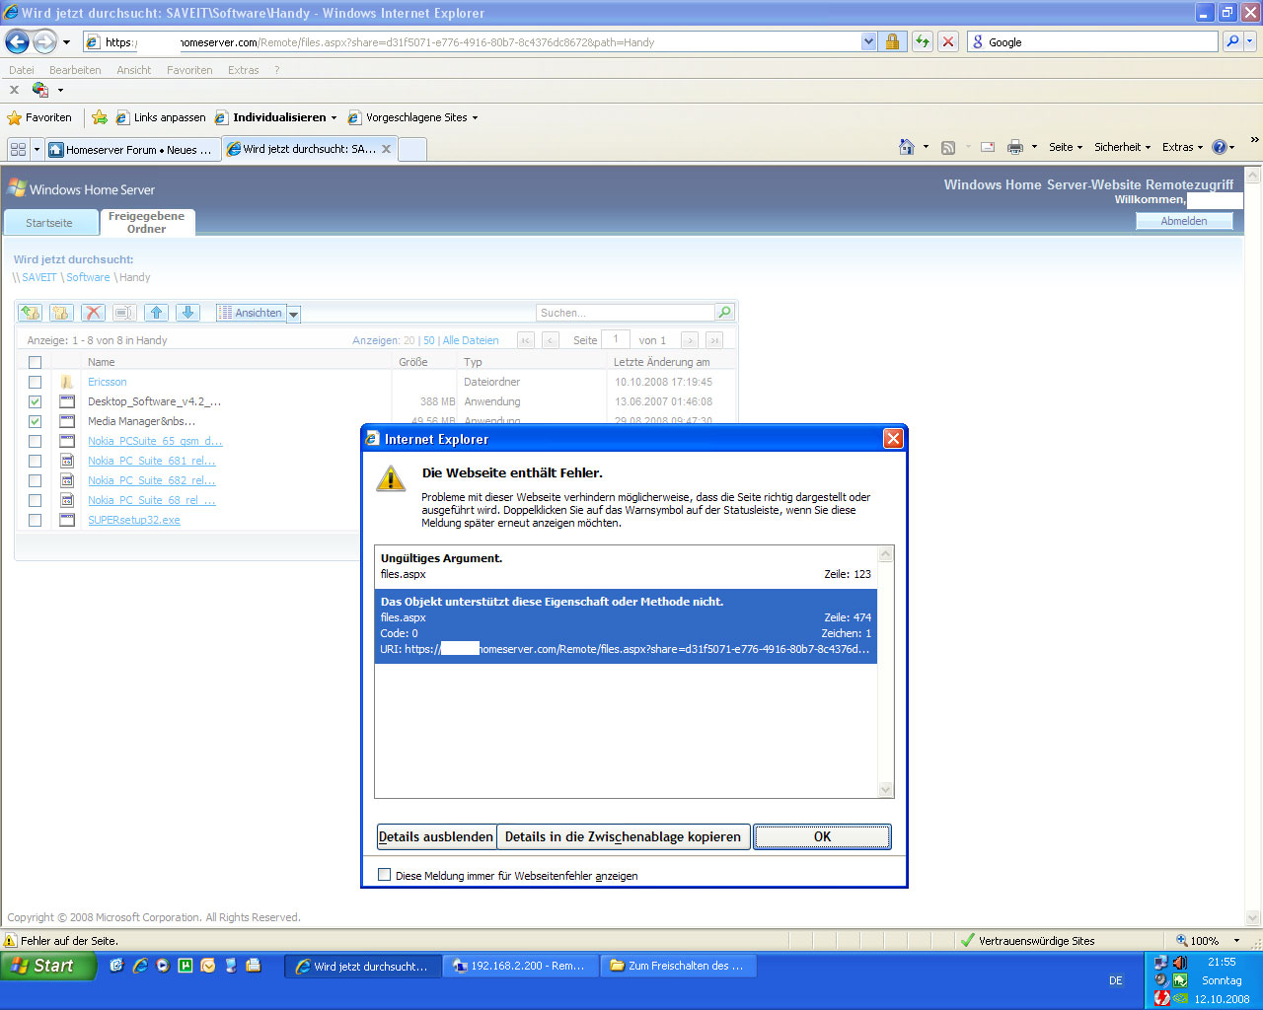The image size is (1263, 1010).
Task: Click the Start button on taskbar
Action: (x=47, y=966)
